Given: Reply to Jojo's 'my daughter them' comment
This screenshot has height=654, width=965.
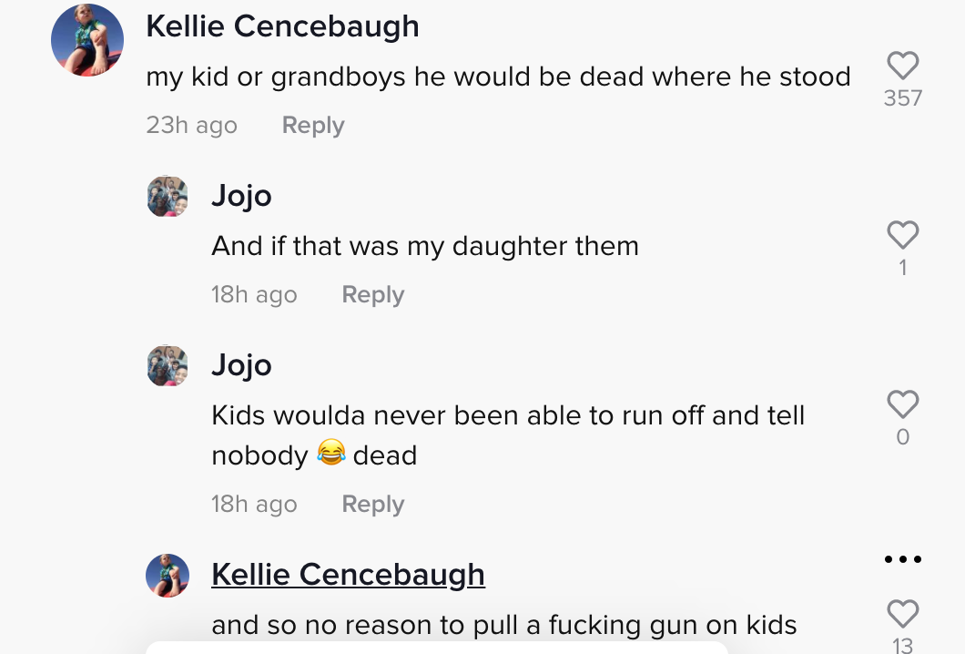Looking at the screenshot, I should click(x=373, y=294).
